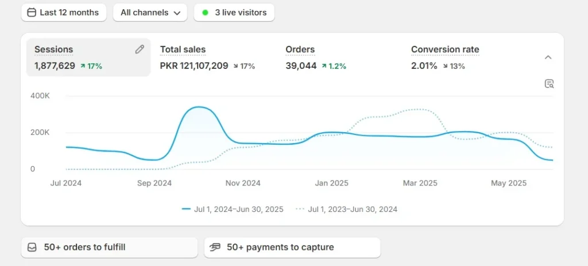The width and height of the screenshot is (588, 266).
Task: Open the 50+ orders to fulfill button
Action: [x=109, y=247]
